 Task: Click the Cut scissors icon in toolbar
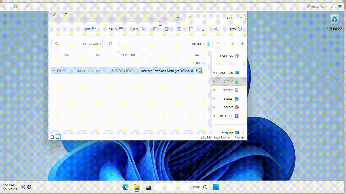(215, 29)
